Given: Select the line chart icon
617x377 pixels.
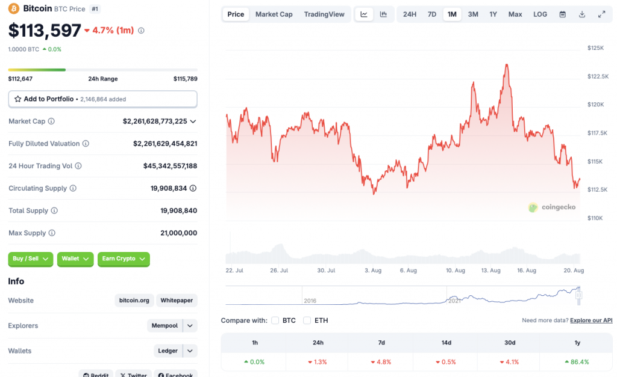Looking at the screenshot, I should tap(365, 14).
